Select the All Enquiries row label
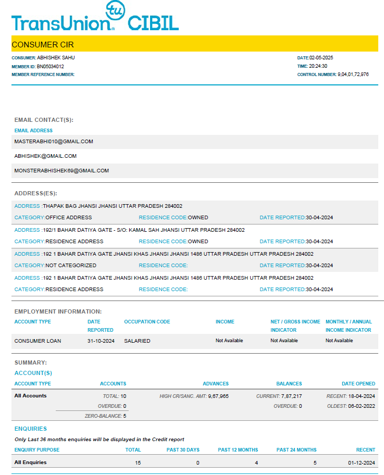Viewport: 384px width, 475px height. (x=30, y=463)
